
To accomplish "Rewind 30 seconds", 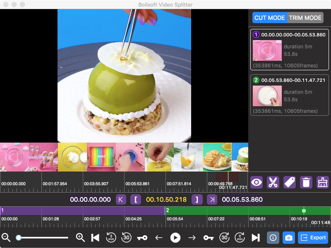I will (x=126, y=238).
